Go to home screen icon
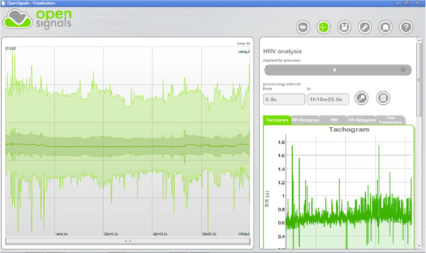This screenshot has height=253, width=426. click(x=386, y=27)
